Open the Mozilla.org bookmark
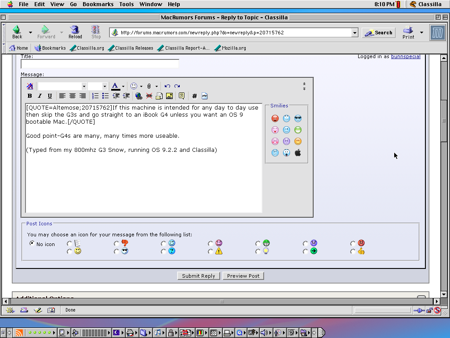The width and height of the screenshot is (450, 338). pos(230,48)
